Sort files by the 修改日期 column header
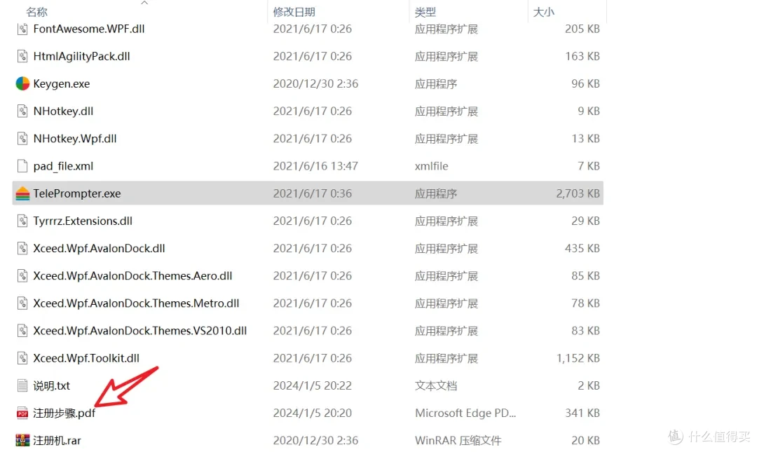The image size is (757, 452). [294, 12]
